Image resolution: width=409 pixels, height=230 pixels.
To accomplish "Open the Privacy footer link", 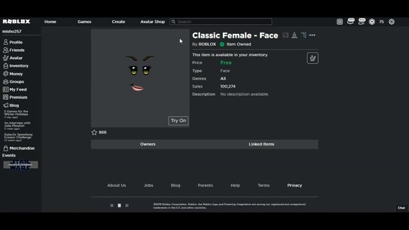I will tap(295, 185).
